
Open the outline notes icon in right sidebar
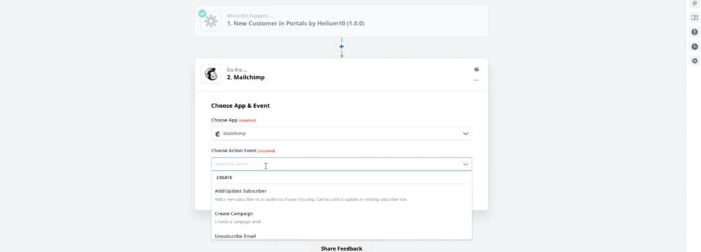coord(694,3)
